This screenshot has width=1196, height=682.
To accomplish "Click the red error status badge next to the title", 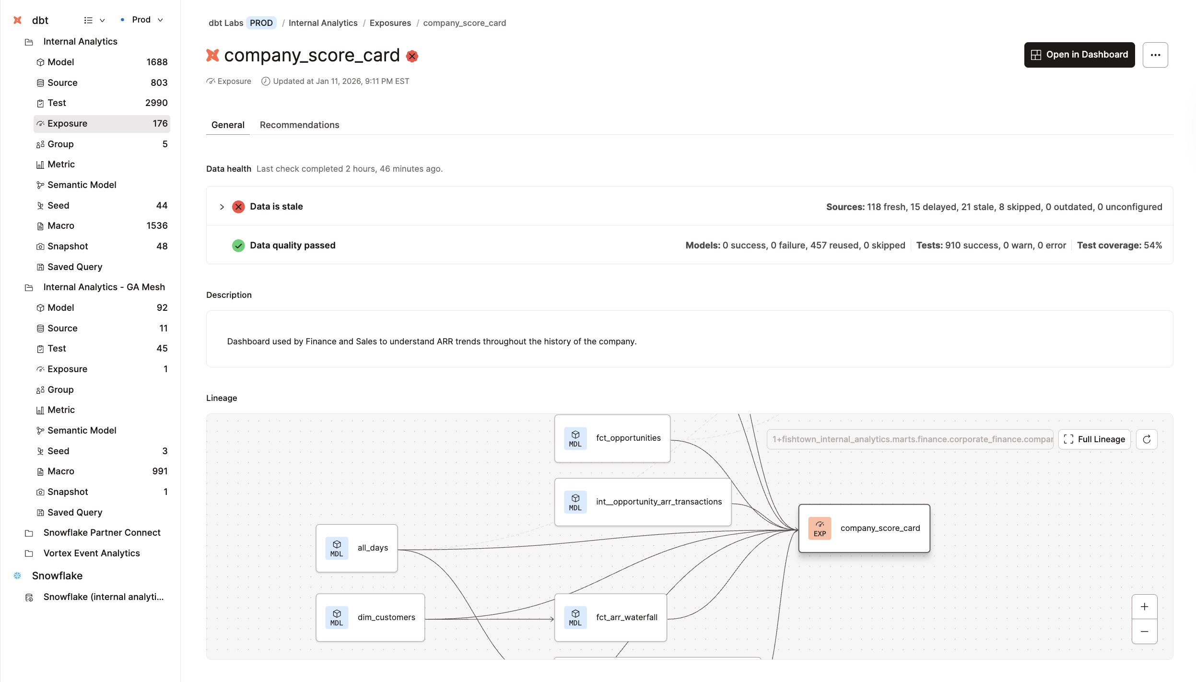I will coord(412,56).
